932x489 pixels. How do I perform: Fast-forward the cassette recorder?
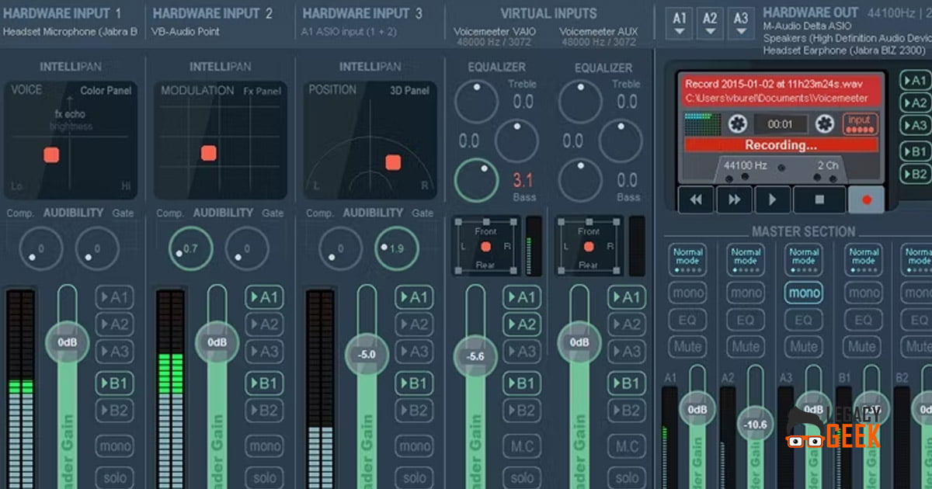point(734,199)
